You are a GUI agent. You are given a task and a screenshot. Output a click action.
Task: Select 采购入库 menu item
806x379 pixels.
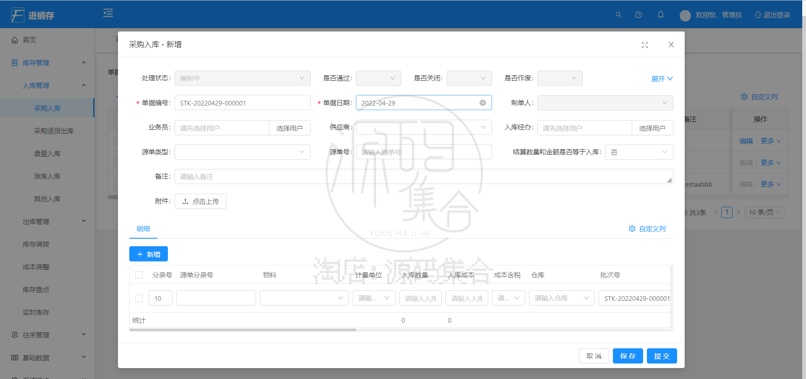point(47,108)
